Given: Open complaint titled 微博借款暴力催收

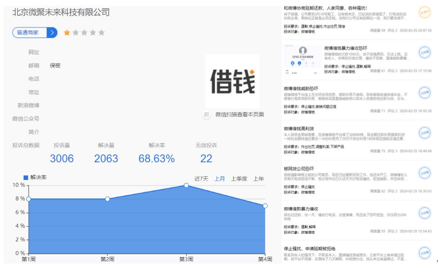Looking at the screenshot, I should [301, 209].
